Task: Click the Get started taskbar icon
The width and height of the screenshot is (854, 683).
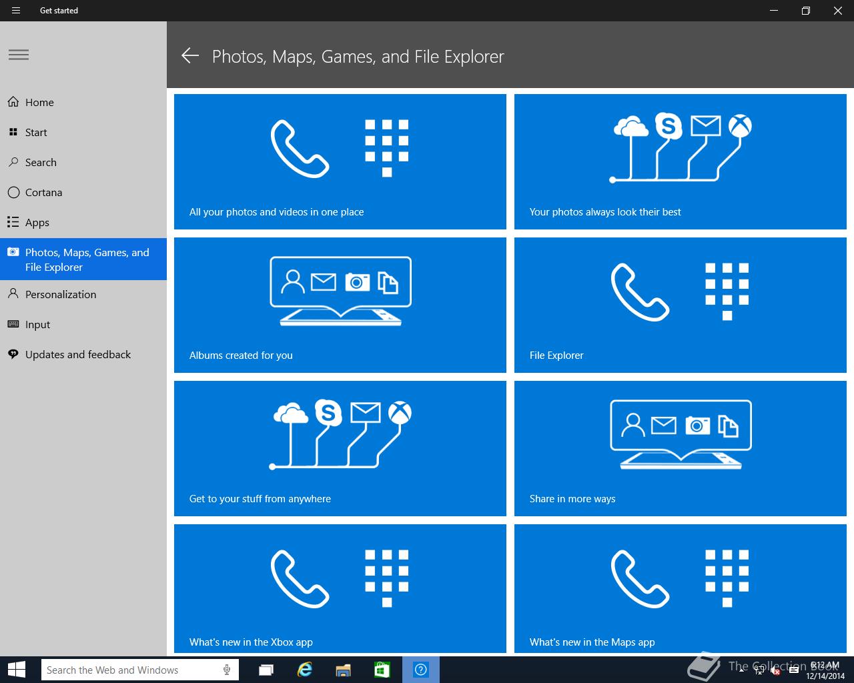Action: (421, 670)
